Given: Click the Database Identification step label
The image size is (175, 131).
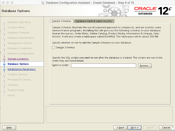Looking at the screenshot, I should [x=21, y=38].
